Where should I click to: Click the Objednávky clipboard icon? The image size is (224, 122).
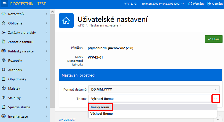coord(4,79)
